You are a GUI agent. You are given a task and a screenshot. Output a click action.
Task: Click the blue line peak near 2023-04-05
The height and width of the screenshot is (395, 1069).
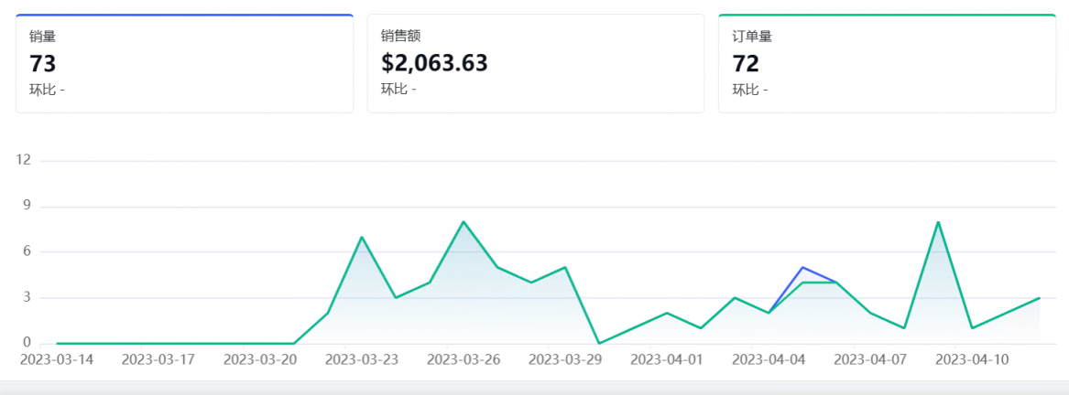pyautogui.click(x=802, y=267)
